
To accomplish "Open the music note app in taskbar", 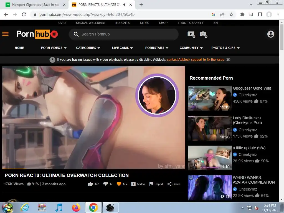I will [59, 207].
